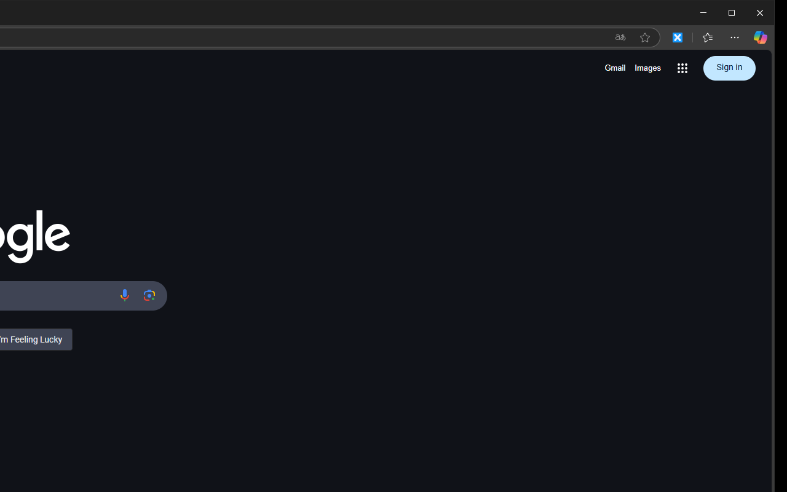Open Settings and more menu
787x492 pixels.
click(x=735, y=38)
